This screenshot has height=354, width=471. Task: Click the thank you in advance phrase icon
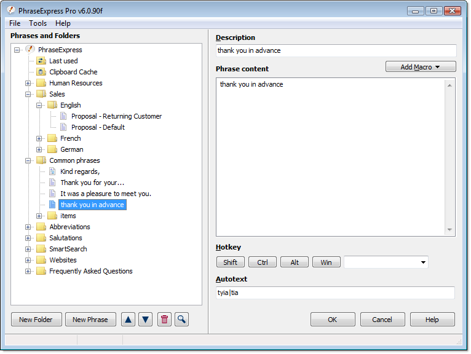(52, 205)
